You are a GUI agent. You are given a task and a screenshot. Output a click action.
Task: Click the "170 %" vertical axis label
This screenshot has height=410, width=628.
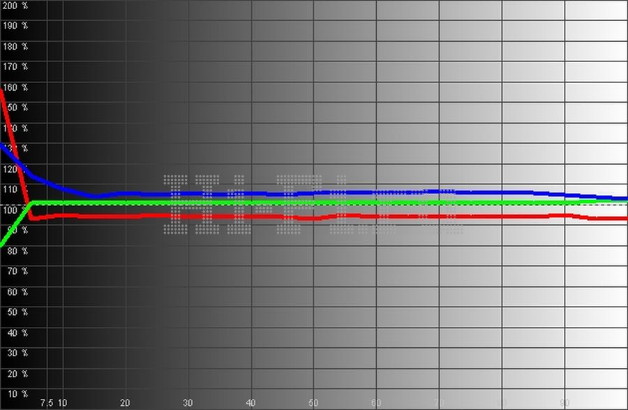point(15,67)
